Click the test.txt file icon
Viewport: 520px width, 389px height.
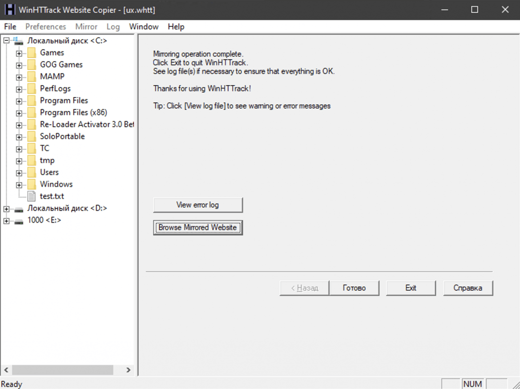[32, 196]
